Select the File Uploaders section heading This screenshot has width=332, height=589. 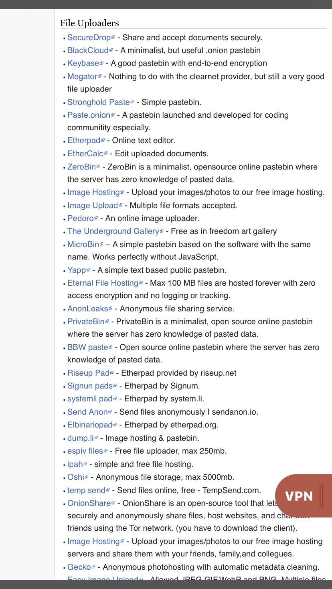click(x=89, y=23)
